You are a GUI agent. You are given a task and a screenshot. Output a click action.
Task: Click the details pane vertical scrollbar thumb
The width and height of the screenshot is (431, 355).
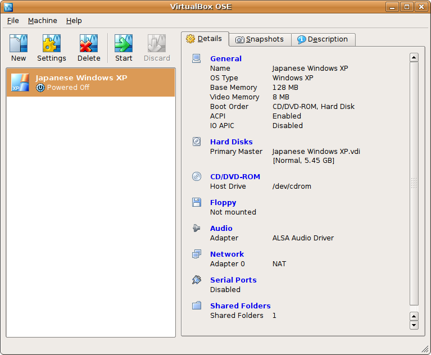(414, 184)
